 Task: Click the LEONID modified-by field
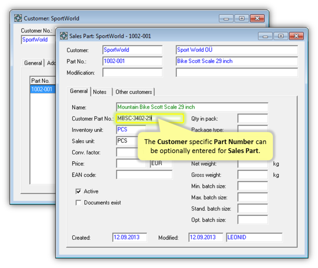tap(254, 237)
